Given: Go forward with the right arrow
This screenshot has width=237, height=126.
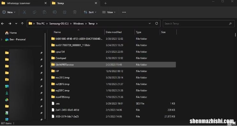Looking at the screenshot, I should (x=10, y=23).
